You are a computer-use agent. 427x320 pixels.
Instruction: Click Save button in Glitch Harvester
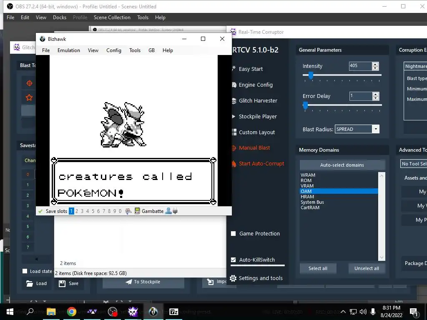(x=69, y=283)
